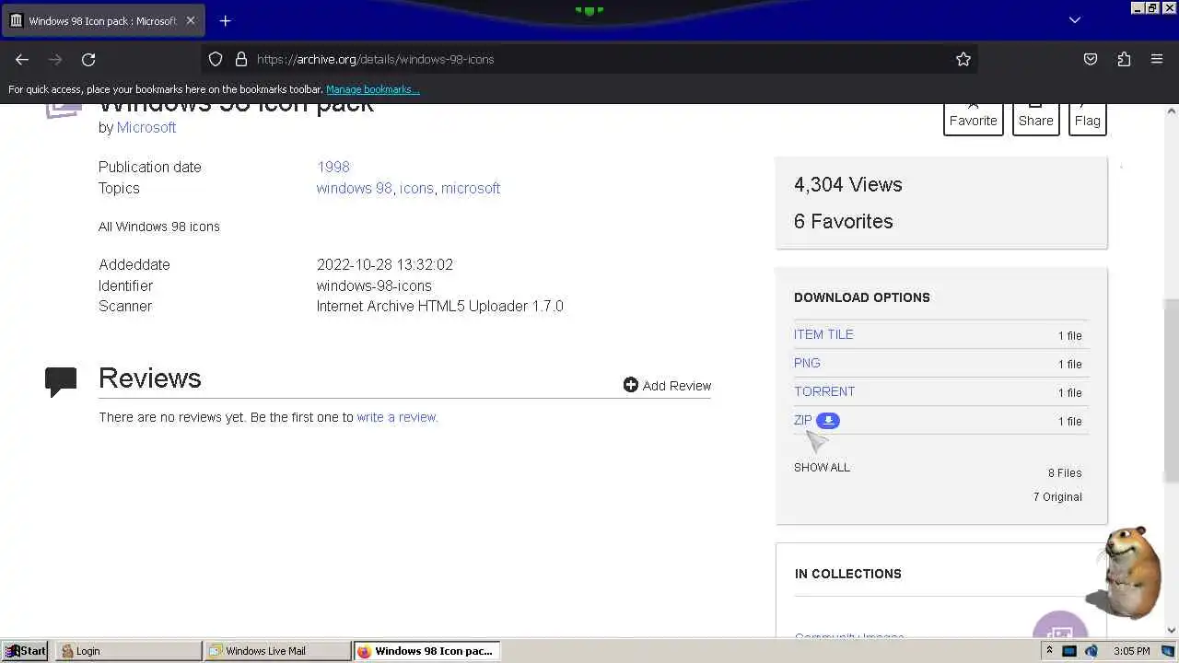Click the All Windows 98 icons description
This screenshot has width=1179, height=663.
(x=159, y=227)
